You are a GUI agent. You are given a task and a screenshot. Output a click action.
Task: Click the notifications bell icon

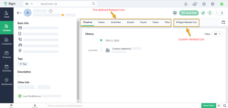(x=186, y=4)
